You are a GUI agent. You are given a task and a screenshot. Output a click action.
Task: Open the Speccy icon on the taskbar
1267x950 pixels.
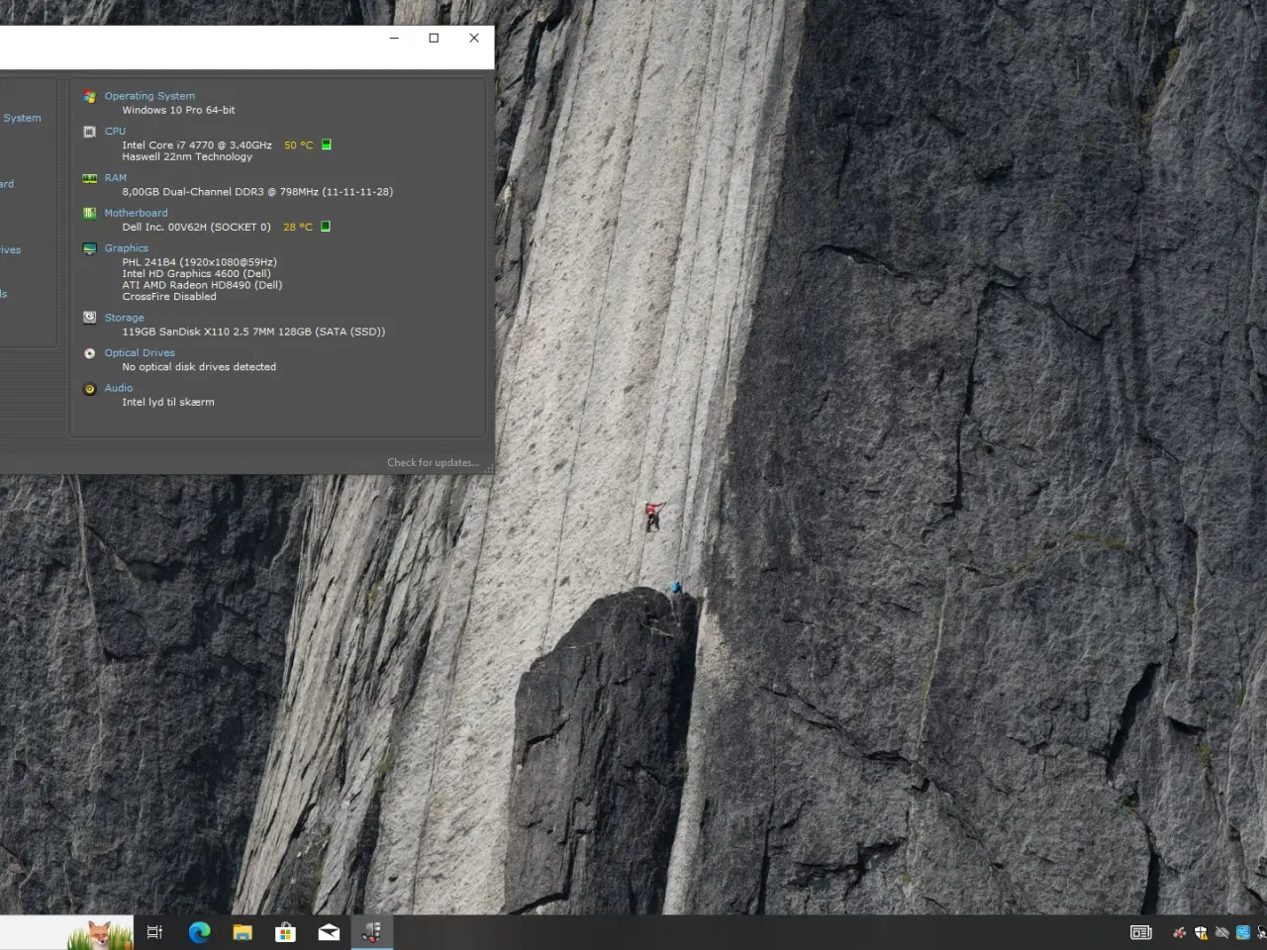coord(371,931)
